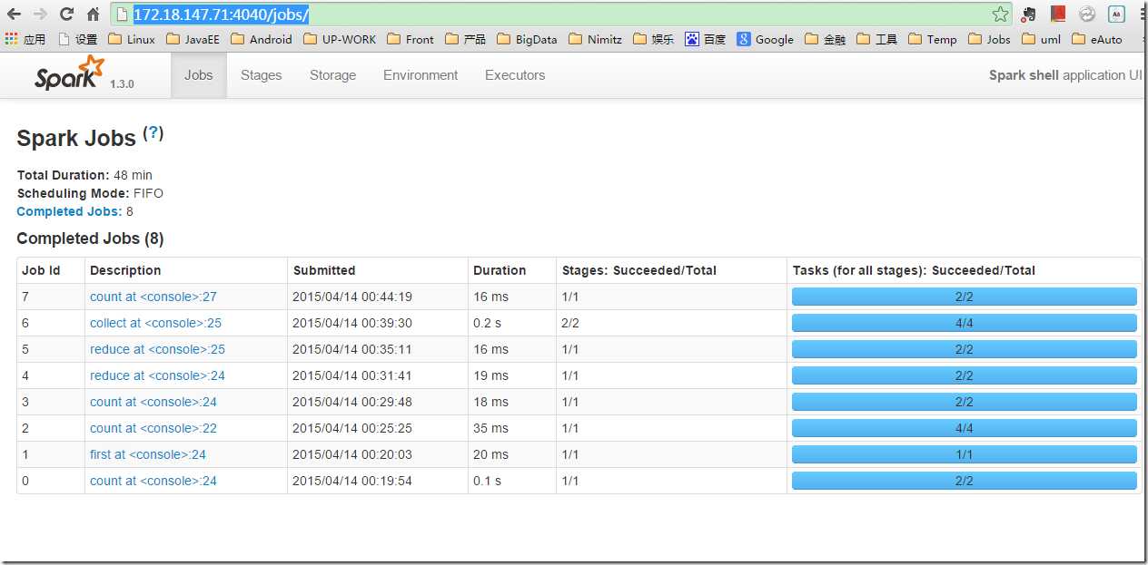Screen dimensions: 1148x565
Task: Open the eAuto bookmark folder
Action: (x=1097, y=39)
